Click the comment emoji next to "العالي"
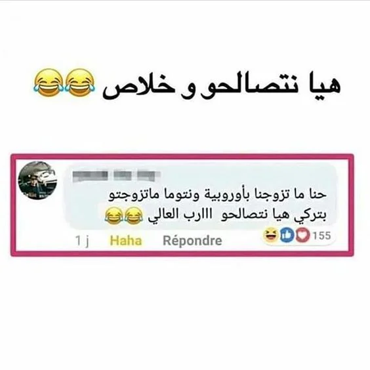This screenshot has height=370, width=370. 134,216
